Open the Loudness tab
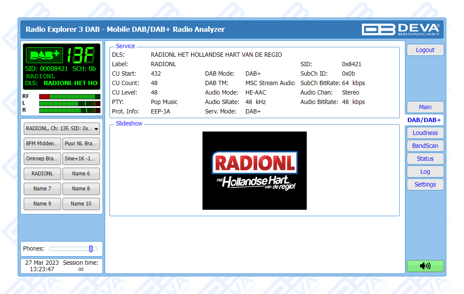Viewport: 464px width, 294px height. click(x=425, y=133)
